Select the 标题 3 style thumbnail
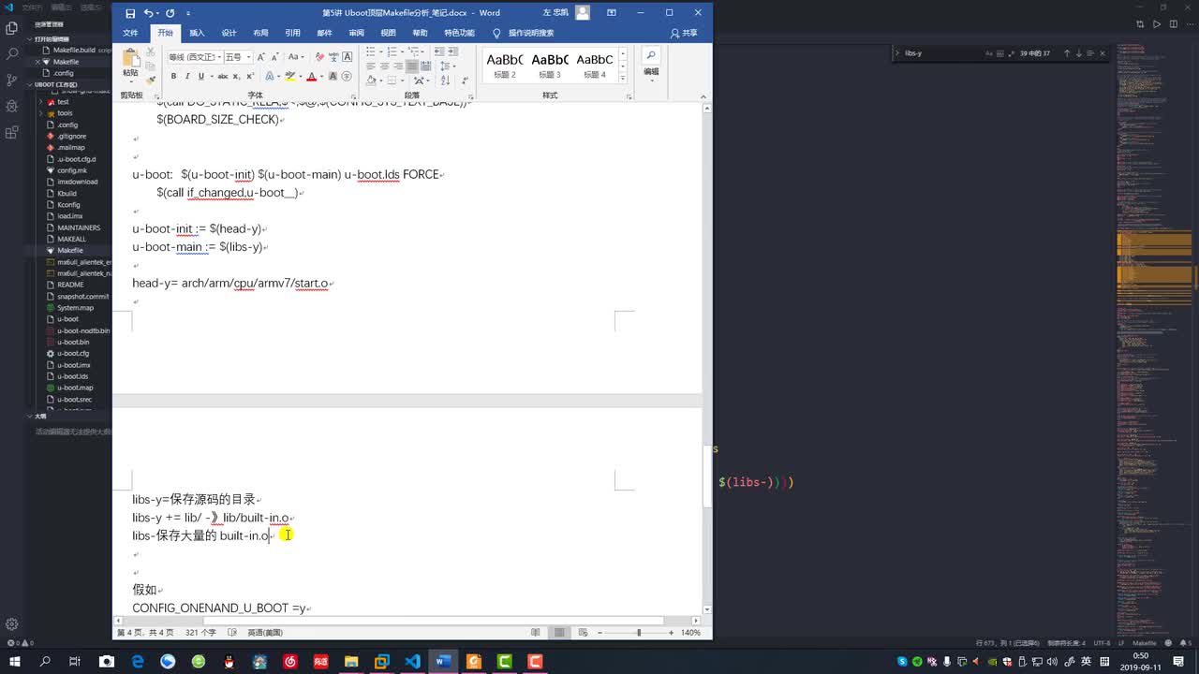The width and height of the screenshot is (1199, 674). [x=550, y=66]
